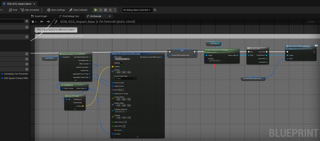The image size is (320, 141).
Task: Open Hide Unrelated options menu dots
Action: coord(42,10)
